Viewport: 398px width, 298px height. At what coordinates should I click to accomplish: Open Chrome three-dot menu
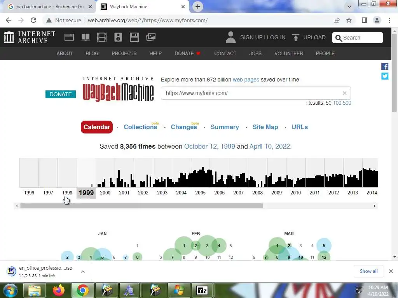point(389,20)
